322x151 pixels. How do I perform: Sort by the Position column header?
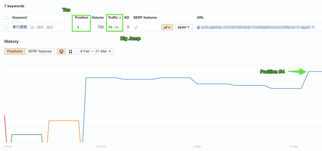tap(82, 18)
